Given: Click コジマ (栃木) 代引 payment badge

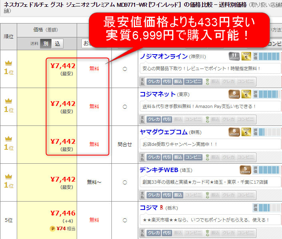Looking at the screenshot, I should pos(167,233).
